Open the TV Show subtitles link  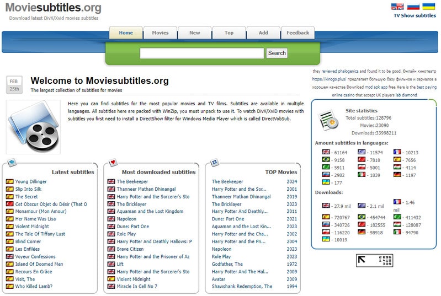point(415,16)
